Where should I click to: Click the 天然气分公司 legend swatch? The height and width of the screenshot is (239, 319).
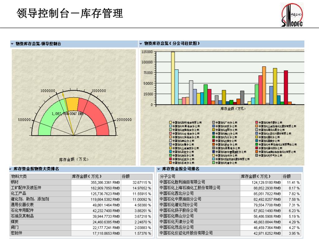pyautogui.click(x=257, y=156)
